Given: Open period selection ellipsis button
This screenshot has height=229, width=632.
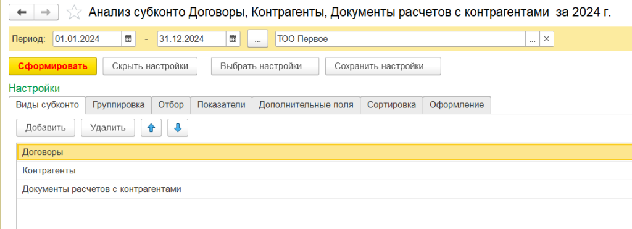Looking at the screenshot, I should (258, 39).
